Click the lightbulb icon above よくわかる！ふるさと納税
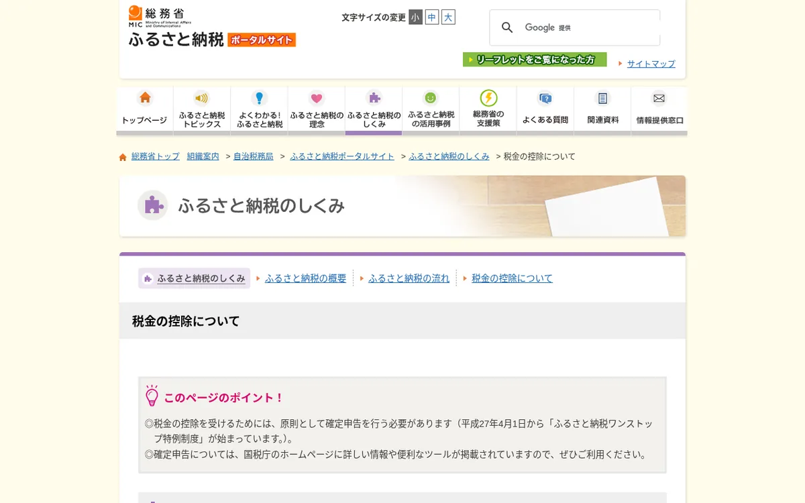The width and height of the screenshot is (805, 503). pyautogui.click(x=260, y=98)
